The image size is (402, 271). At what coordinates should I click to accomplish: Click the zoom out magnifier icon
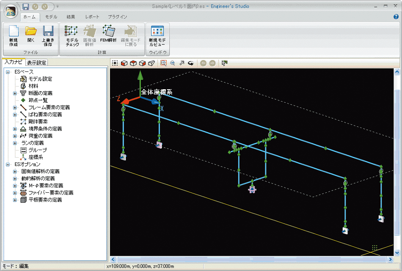pos(173,63)
